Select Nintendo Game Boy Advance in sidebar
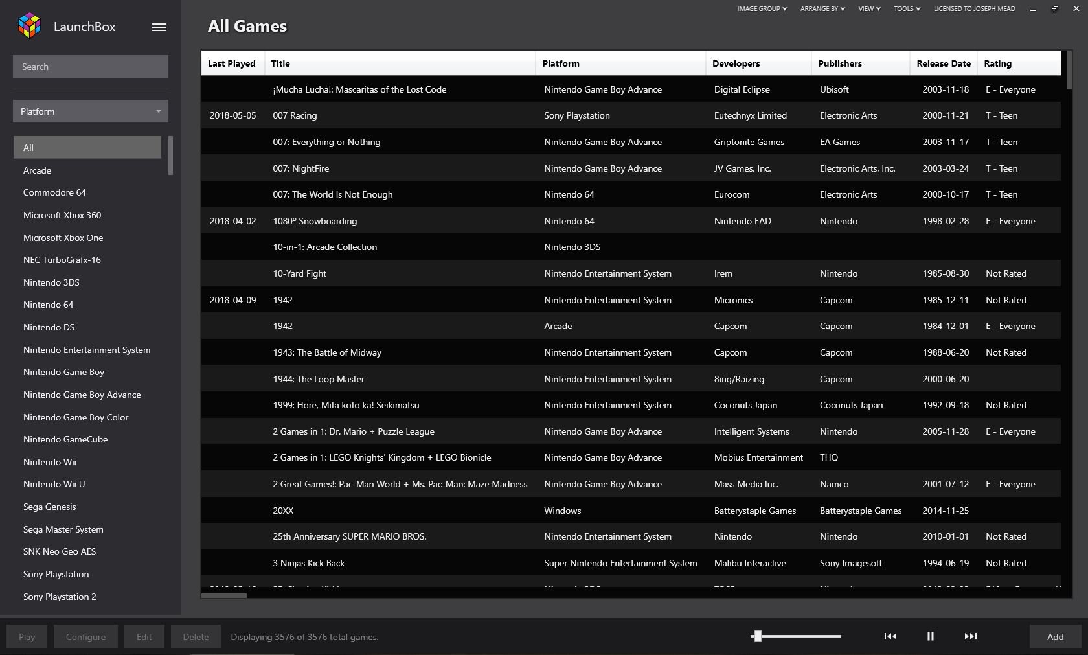Screen dimensions: 1088x655 point(87,395)
